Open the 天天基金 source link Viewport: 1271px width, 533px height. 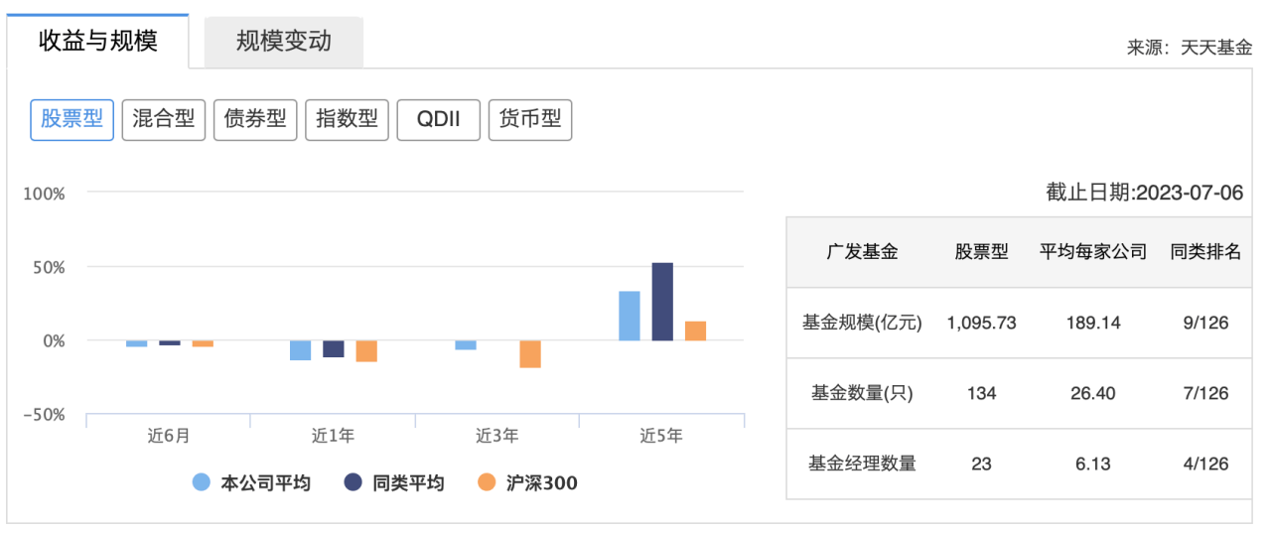click(x=1216, y=48)
